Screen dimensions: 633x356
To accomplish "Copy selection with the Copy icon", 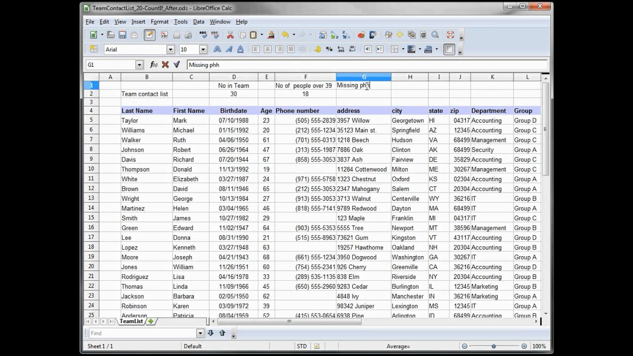I will (x=242, y=35).
